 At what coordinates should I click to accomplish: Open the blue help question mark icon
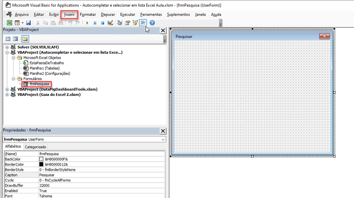pyautogui.click(x=152, y=23)
